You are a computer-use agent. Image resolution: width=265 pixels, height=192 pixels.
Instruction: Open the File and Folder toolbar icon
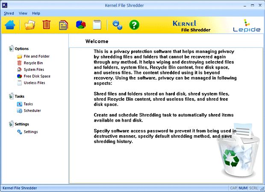(x=29, y=25)
